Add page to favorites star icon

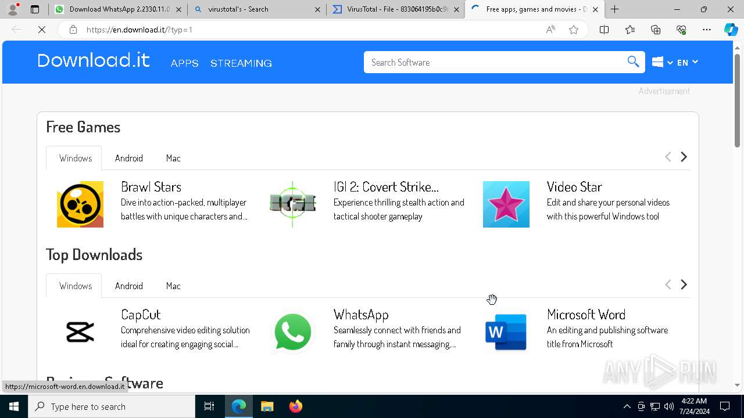point(574,30)
